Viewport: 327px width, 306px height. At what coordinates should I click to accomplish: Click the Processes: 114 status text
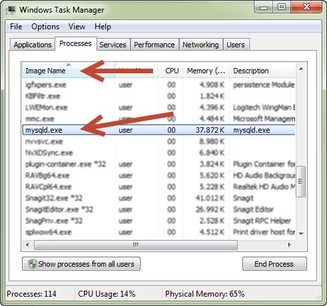click(x=31, y=294)
